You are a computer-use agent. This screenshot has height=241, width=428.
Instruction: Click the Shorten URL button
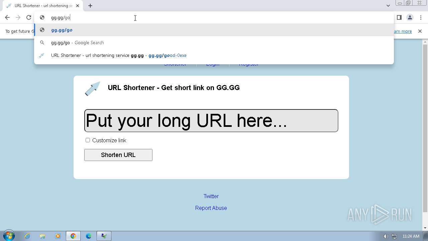(x=118, y=155)
